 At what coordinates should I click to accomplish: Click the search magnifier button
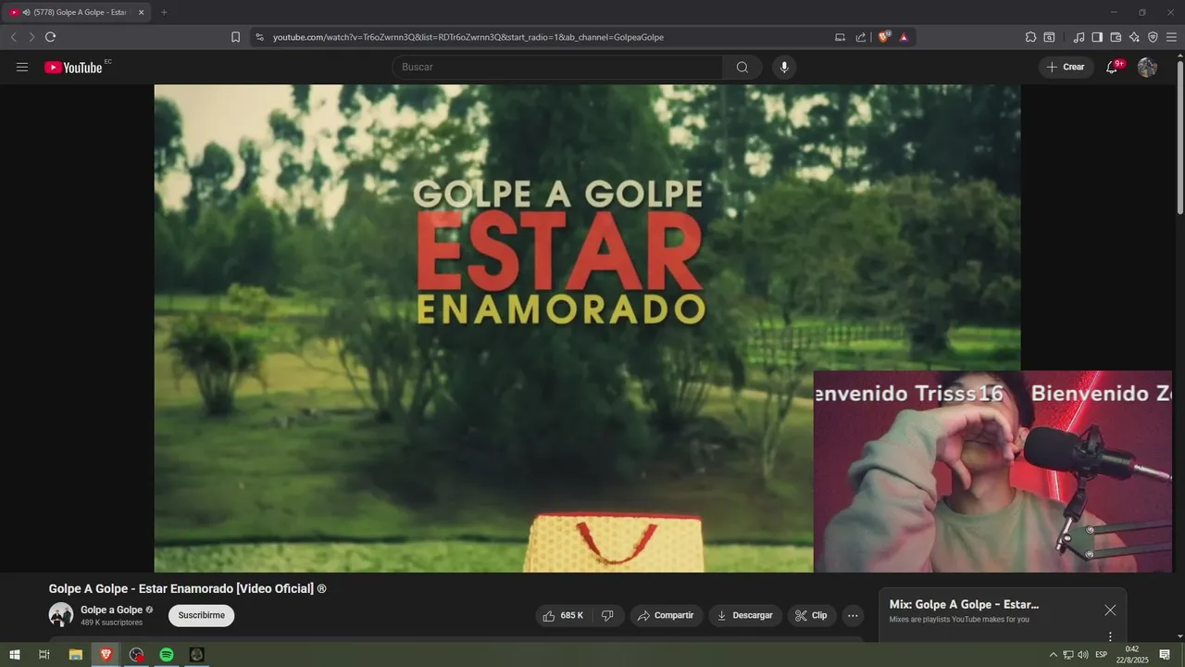coord(742,67)
